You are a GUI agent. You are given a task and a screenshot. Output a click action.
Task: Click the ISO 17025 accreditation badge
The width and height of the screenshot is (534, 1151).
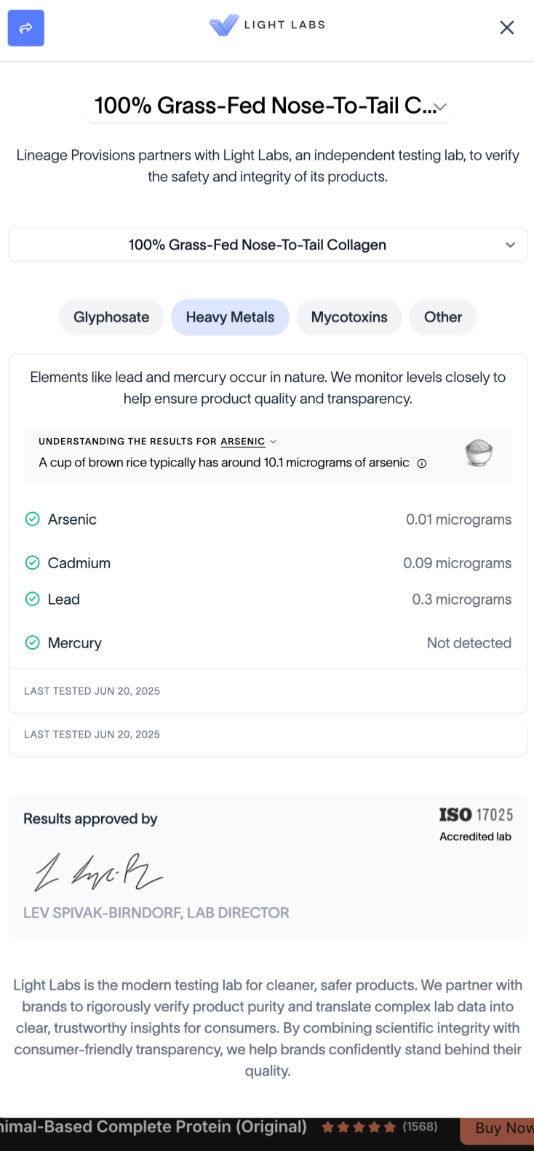pos(476,824)
